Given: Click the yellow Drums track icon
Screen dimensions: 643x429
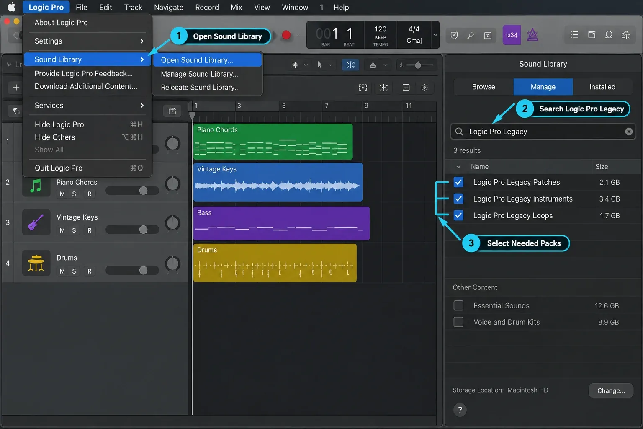Looking at the screenshot, I should pyautogui.click(x=36, y=263).
